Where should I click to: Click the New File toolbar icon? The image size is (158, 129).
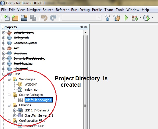(7, 18)
